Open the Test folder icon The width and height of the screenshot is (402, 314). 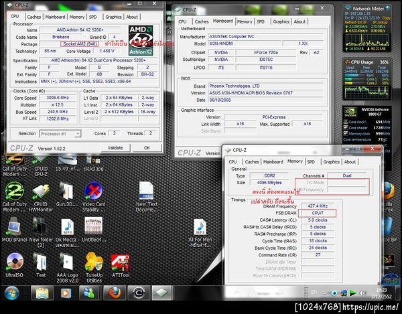41,265
